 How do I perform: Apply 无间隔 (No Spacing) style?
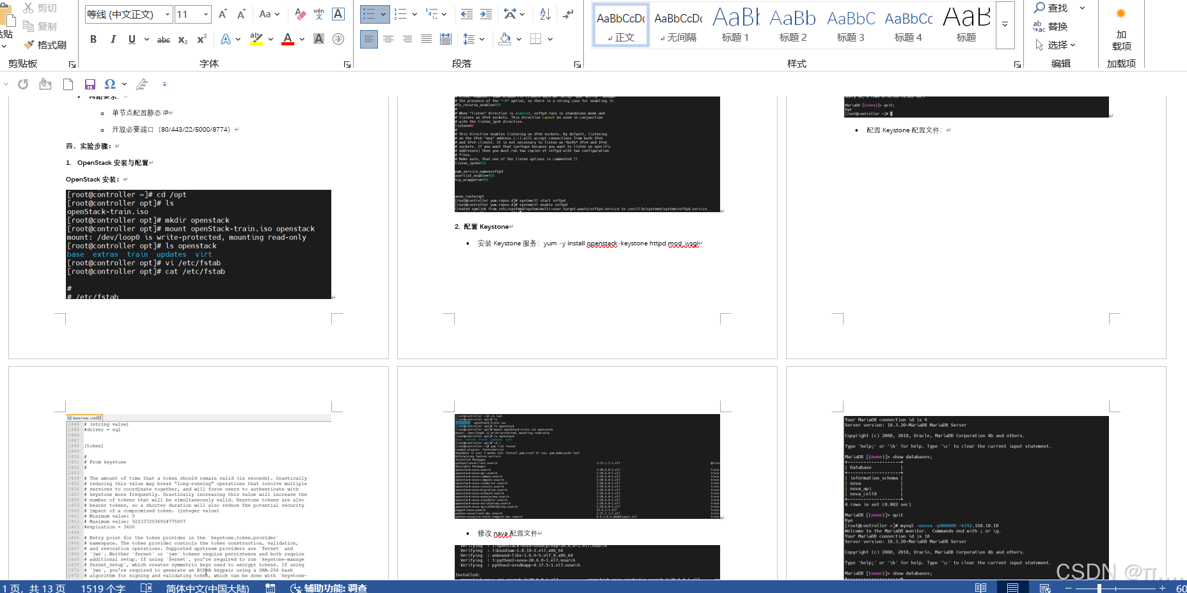pyautogui.click(x=679, y=26)
